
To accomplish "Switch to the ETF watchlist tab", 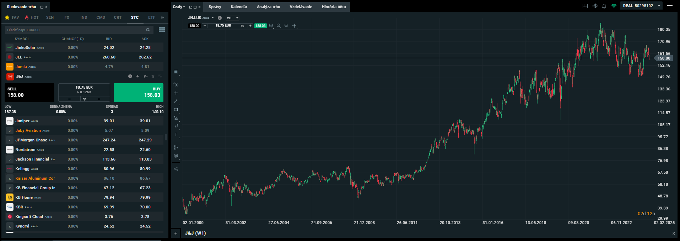I will click(x=152, y=17).
